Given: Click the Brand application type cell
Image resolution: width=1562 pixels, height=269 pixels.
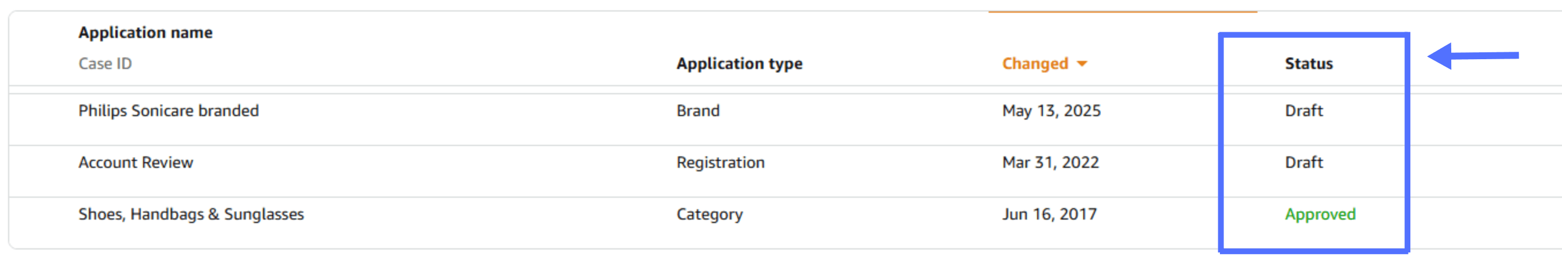Looking at the screenshot, I should 698,110.
